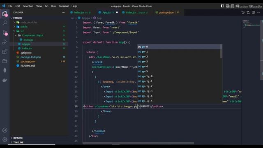Open the Extensions view

pyautogui.click(x=5, y=51)
